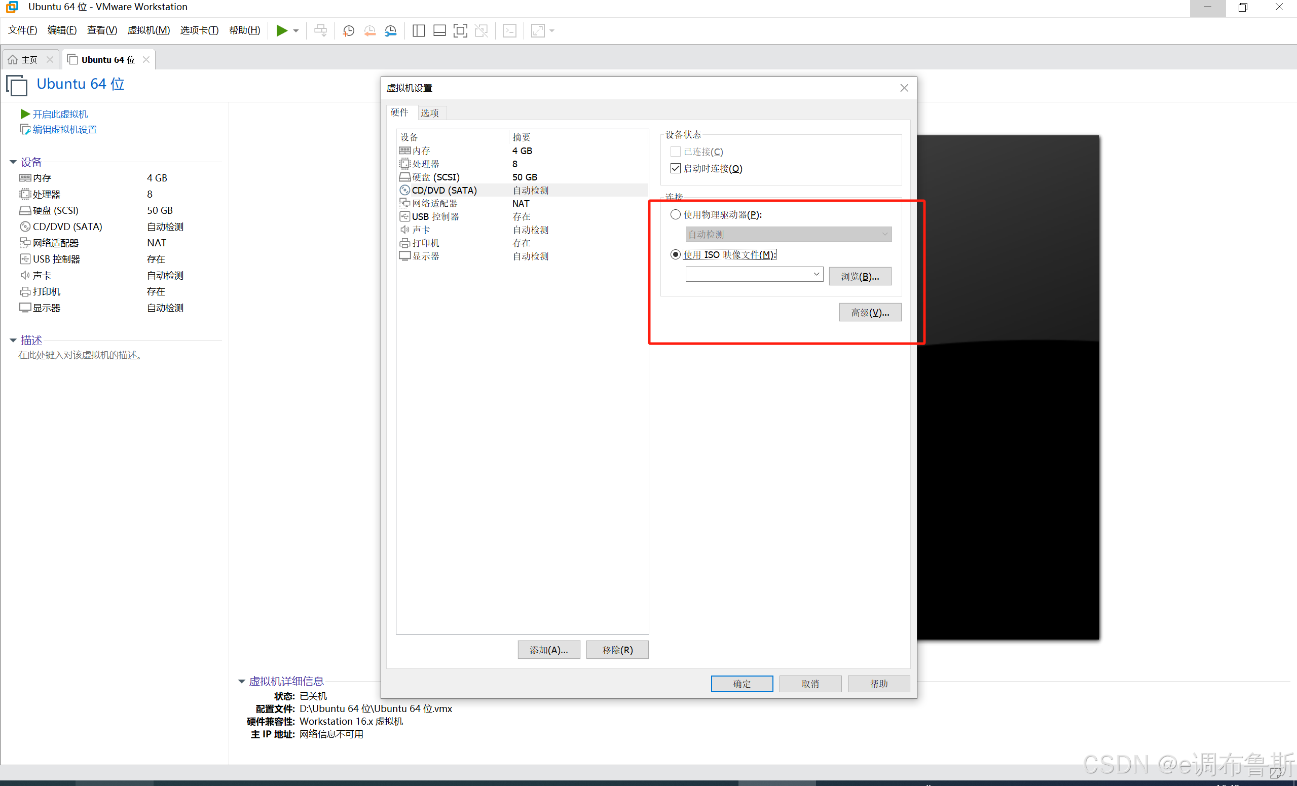The height and width of the screenshot is (786, 1297).
Task: Collapse the 描述 section
Action: click(13, 340)
